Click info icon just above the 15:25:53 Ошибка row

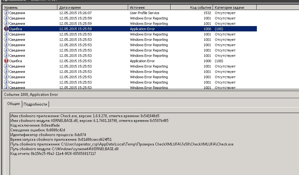tap(6, 56)
